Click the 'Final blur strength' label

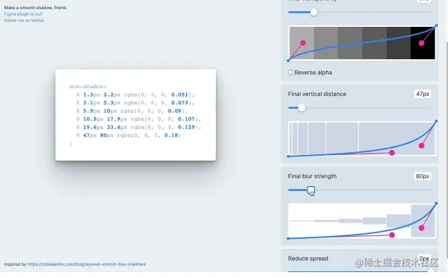312,176
